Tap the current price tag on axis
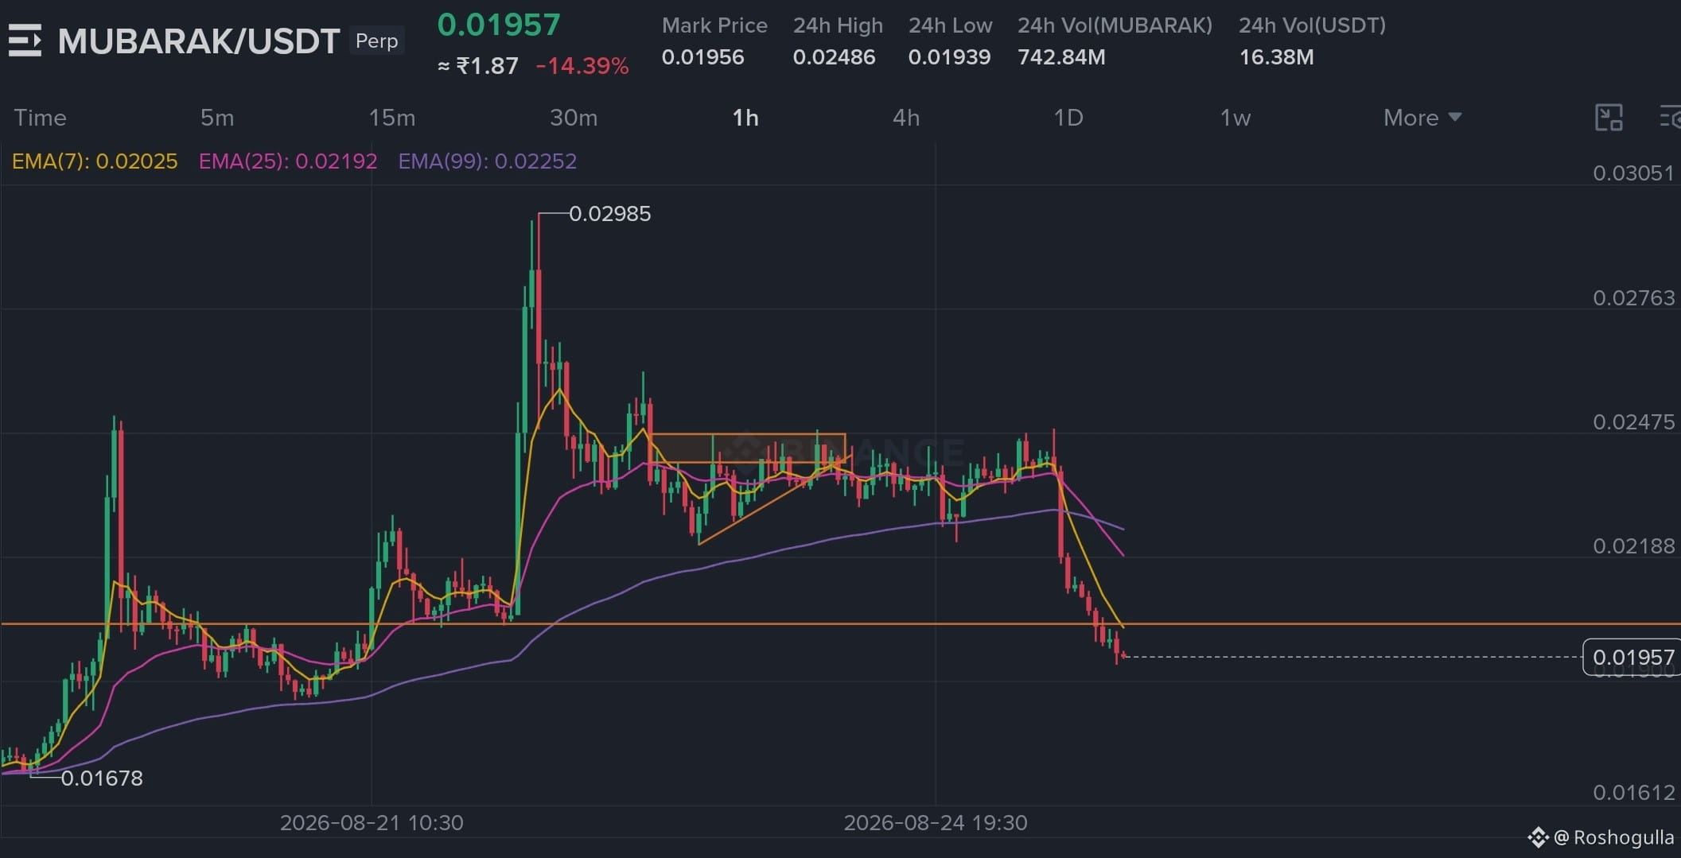1681x858 pixels. point(1632,658)
